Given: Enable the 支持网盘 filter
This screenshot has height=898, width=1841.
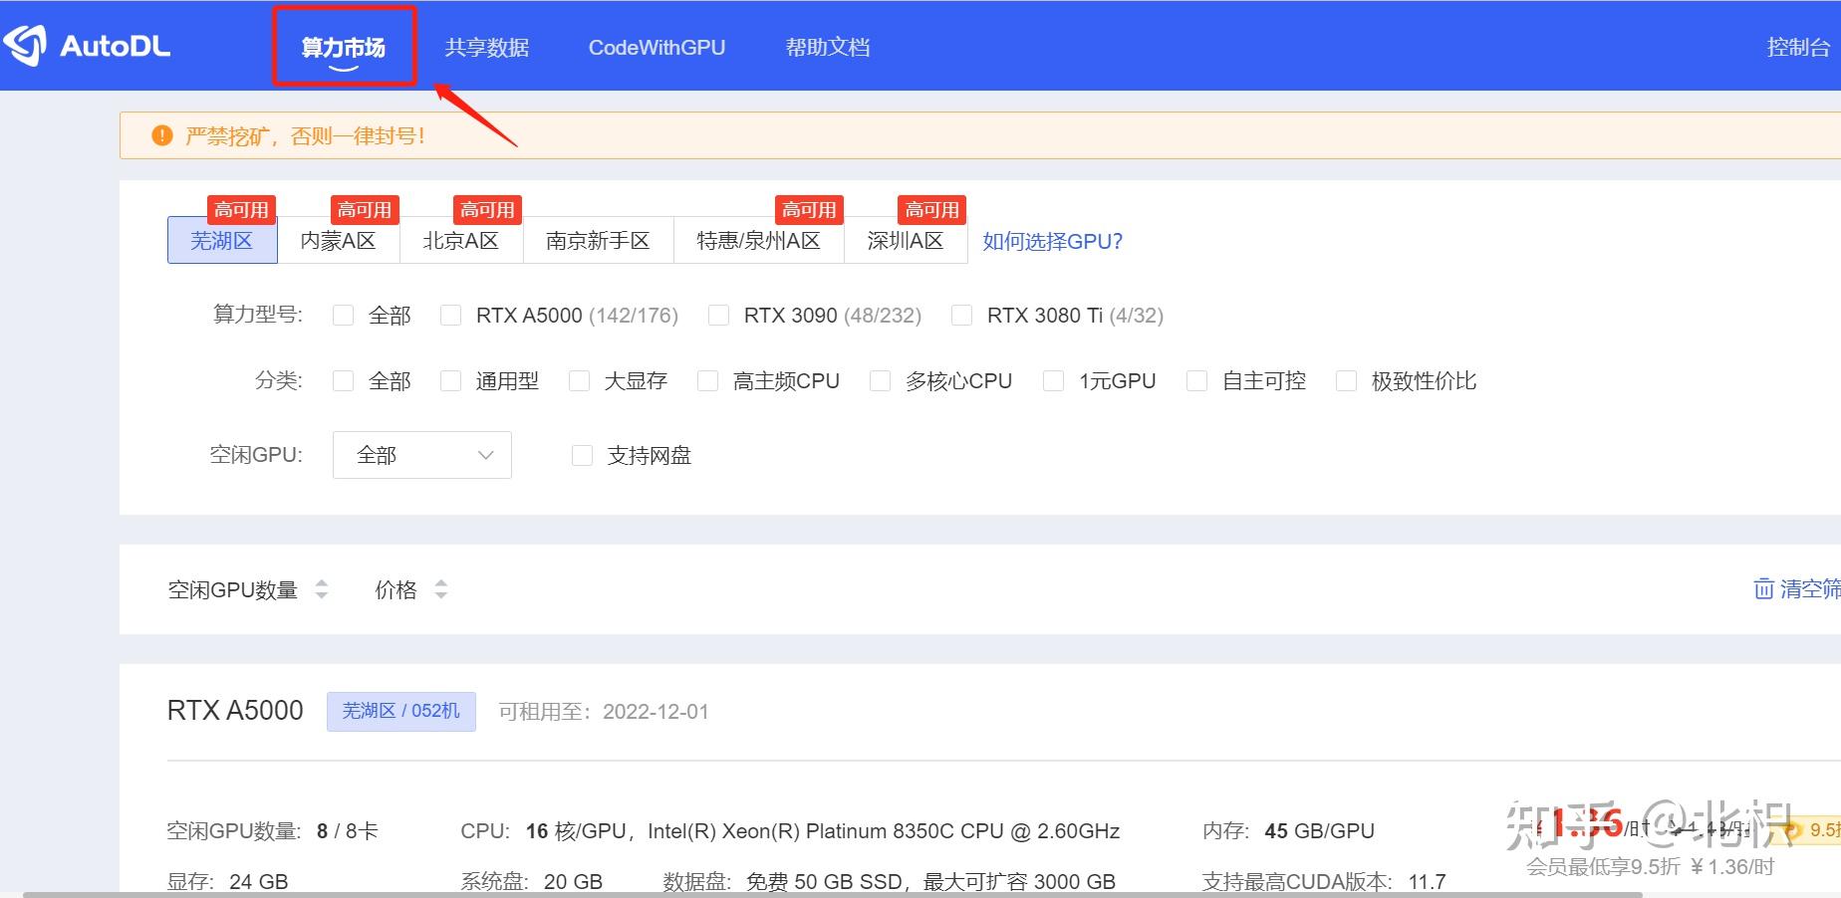Looking at the screenshot, I should [x=582, y=455].
